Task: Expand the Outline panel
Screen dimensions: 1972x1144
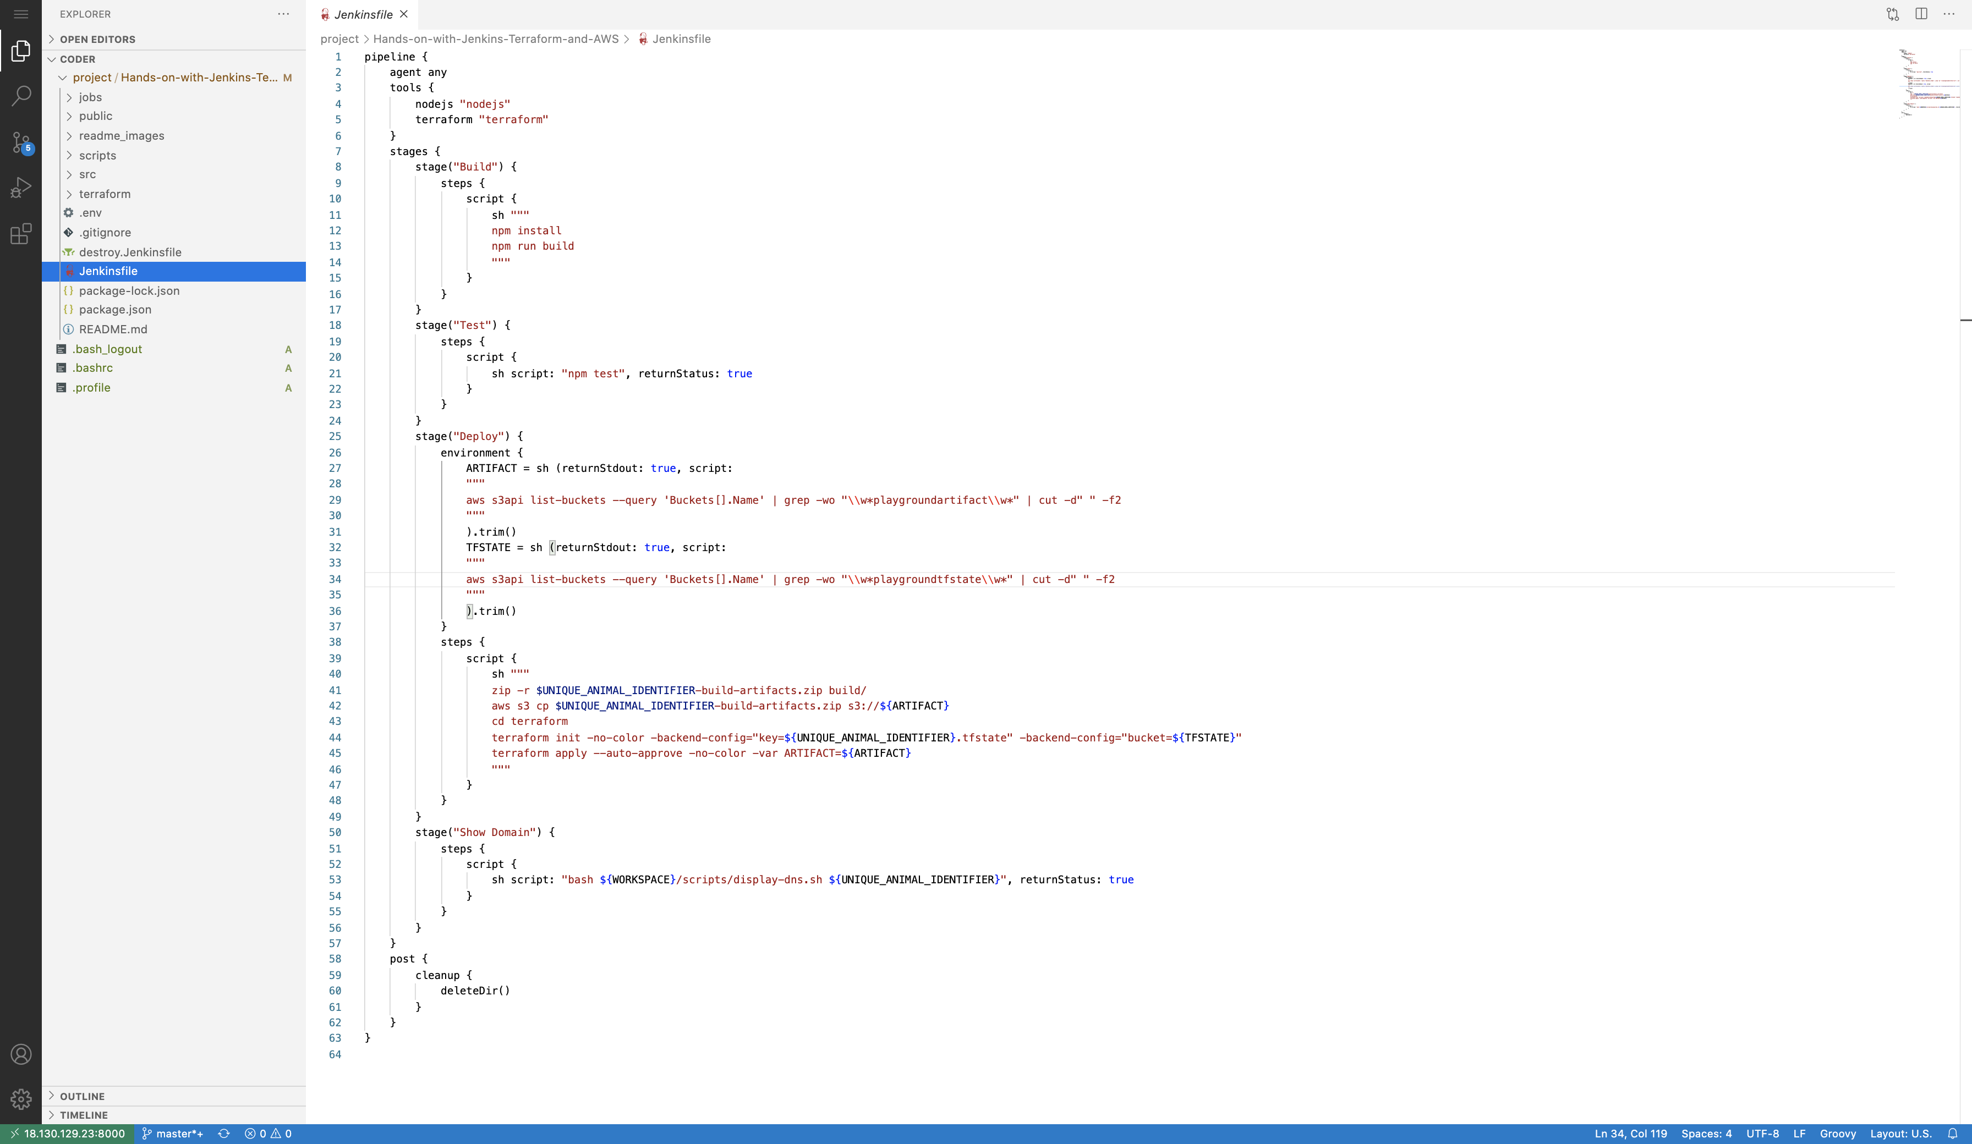Action: pyautogui.click(x=174, y=1096)
